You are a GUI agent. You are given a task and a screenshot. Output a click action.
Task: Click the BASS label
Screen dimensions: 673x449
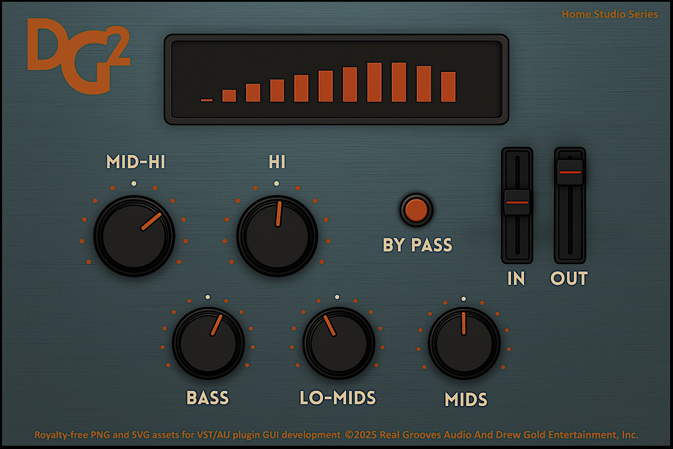(208, 398)
